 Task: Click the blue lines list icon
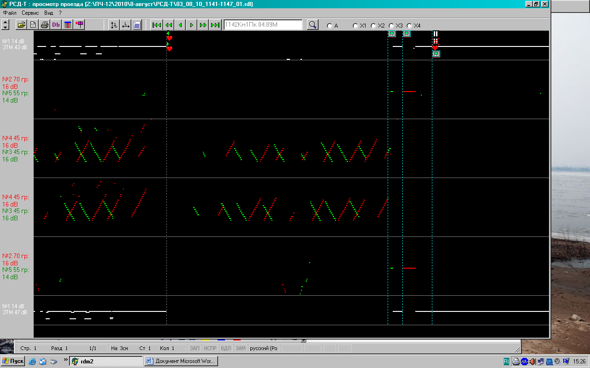pos(137,25)
